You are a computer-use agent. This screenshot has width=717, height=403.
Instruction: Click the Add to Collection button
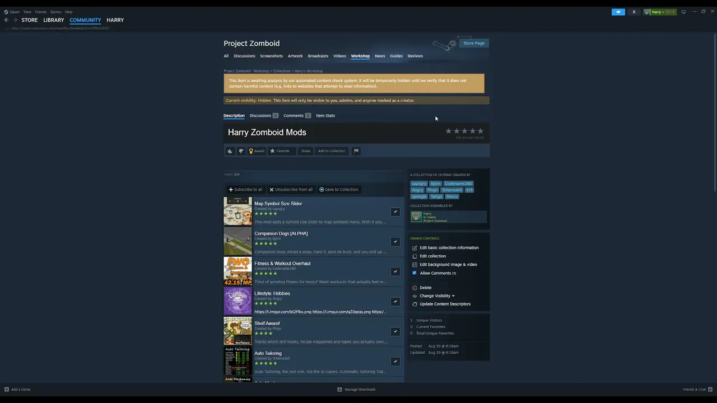332,151
